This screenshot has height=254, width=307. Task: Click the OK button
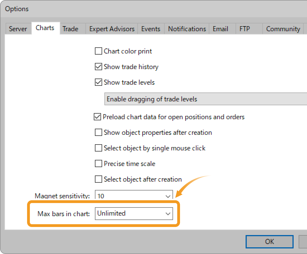pyautogui.click(x=269, y=242)
